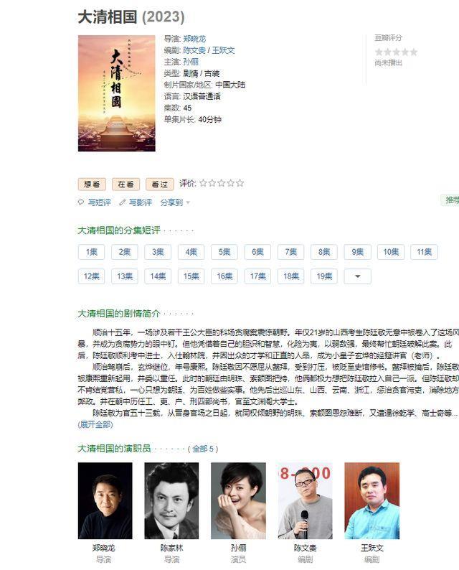Mark the show as 在看
Image resolution: width=459 pixels, height=570 pixels.
point(126,184)
